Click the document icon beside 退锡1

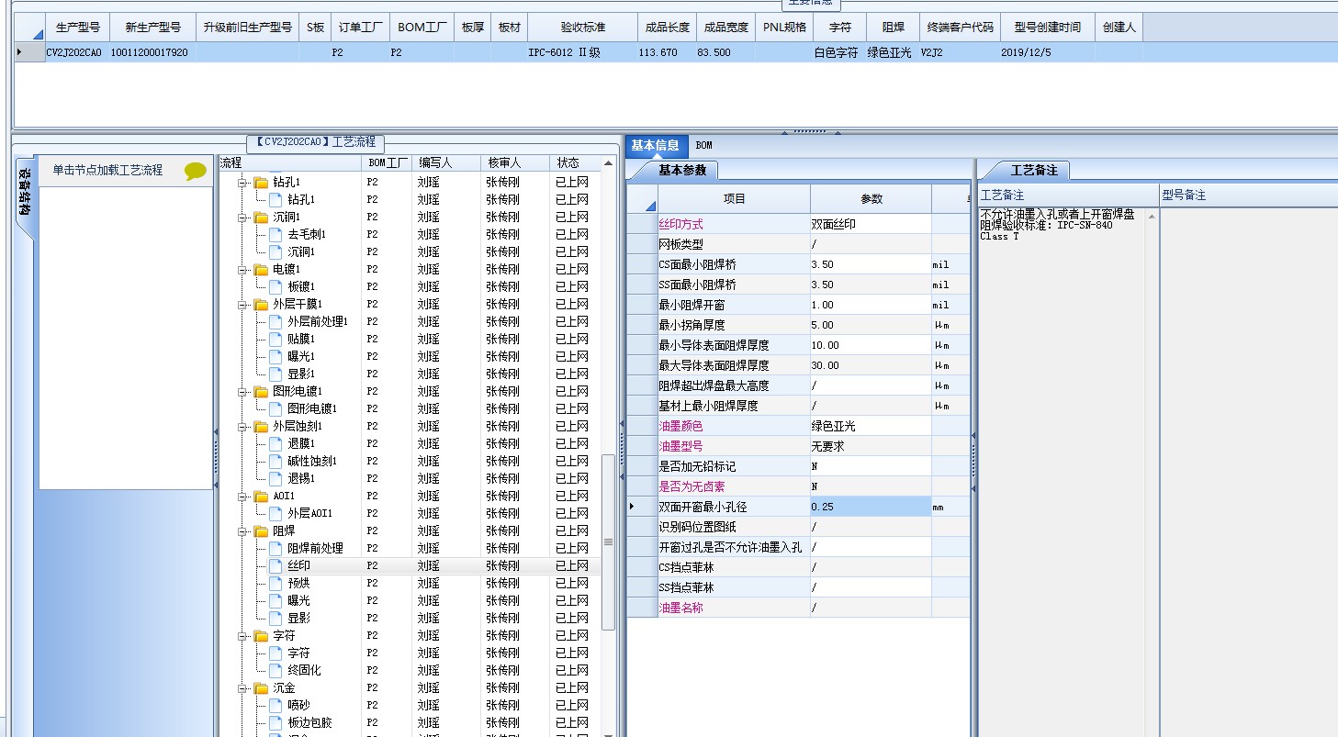(x=275, y=479)
